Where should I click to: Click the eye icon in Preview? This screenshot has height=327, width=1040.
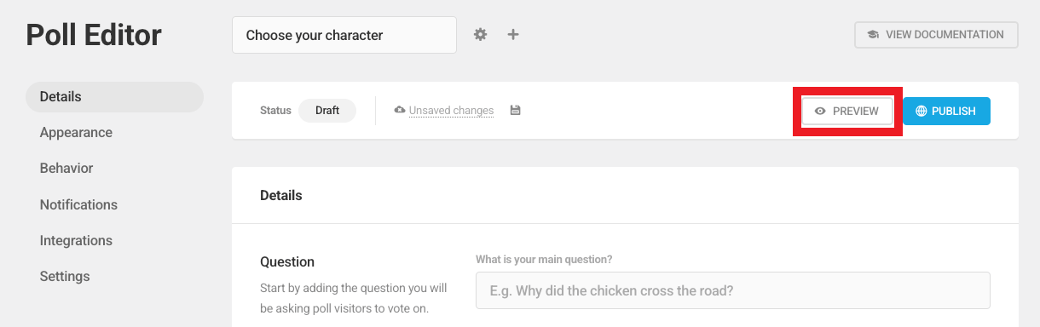click(820, 112)
